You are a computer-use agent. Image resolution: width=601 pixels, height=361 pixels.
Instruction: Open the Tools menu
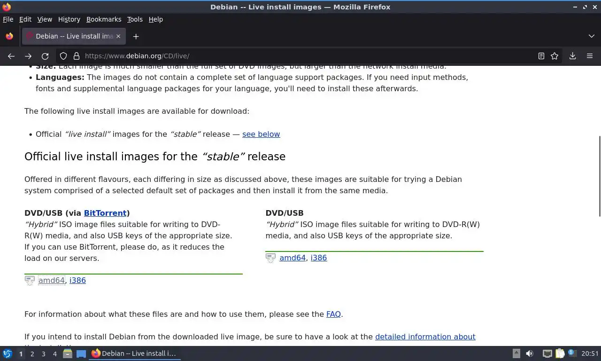coord(135,19)
